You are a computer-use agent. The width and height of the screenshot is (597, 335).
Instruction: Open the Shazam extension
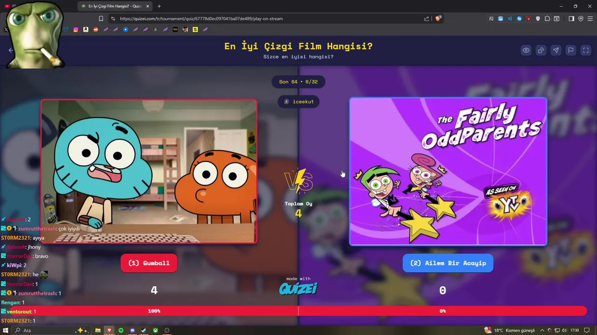(519, 19)
